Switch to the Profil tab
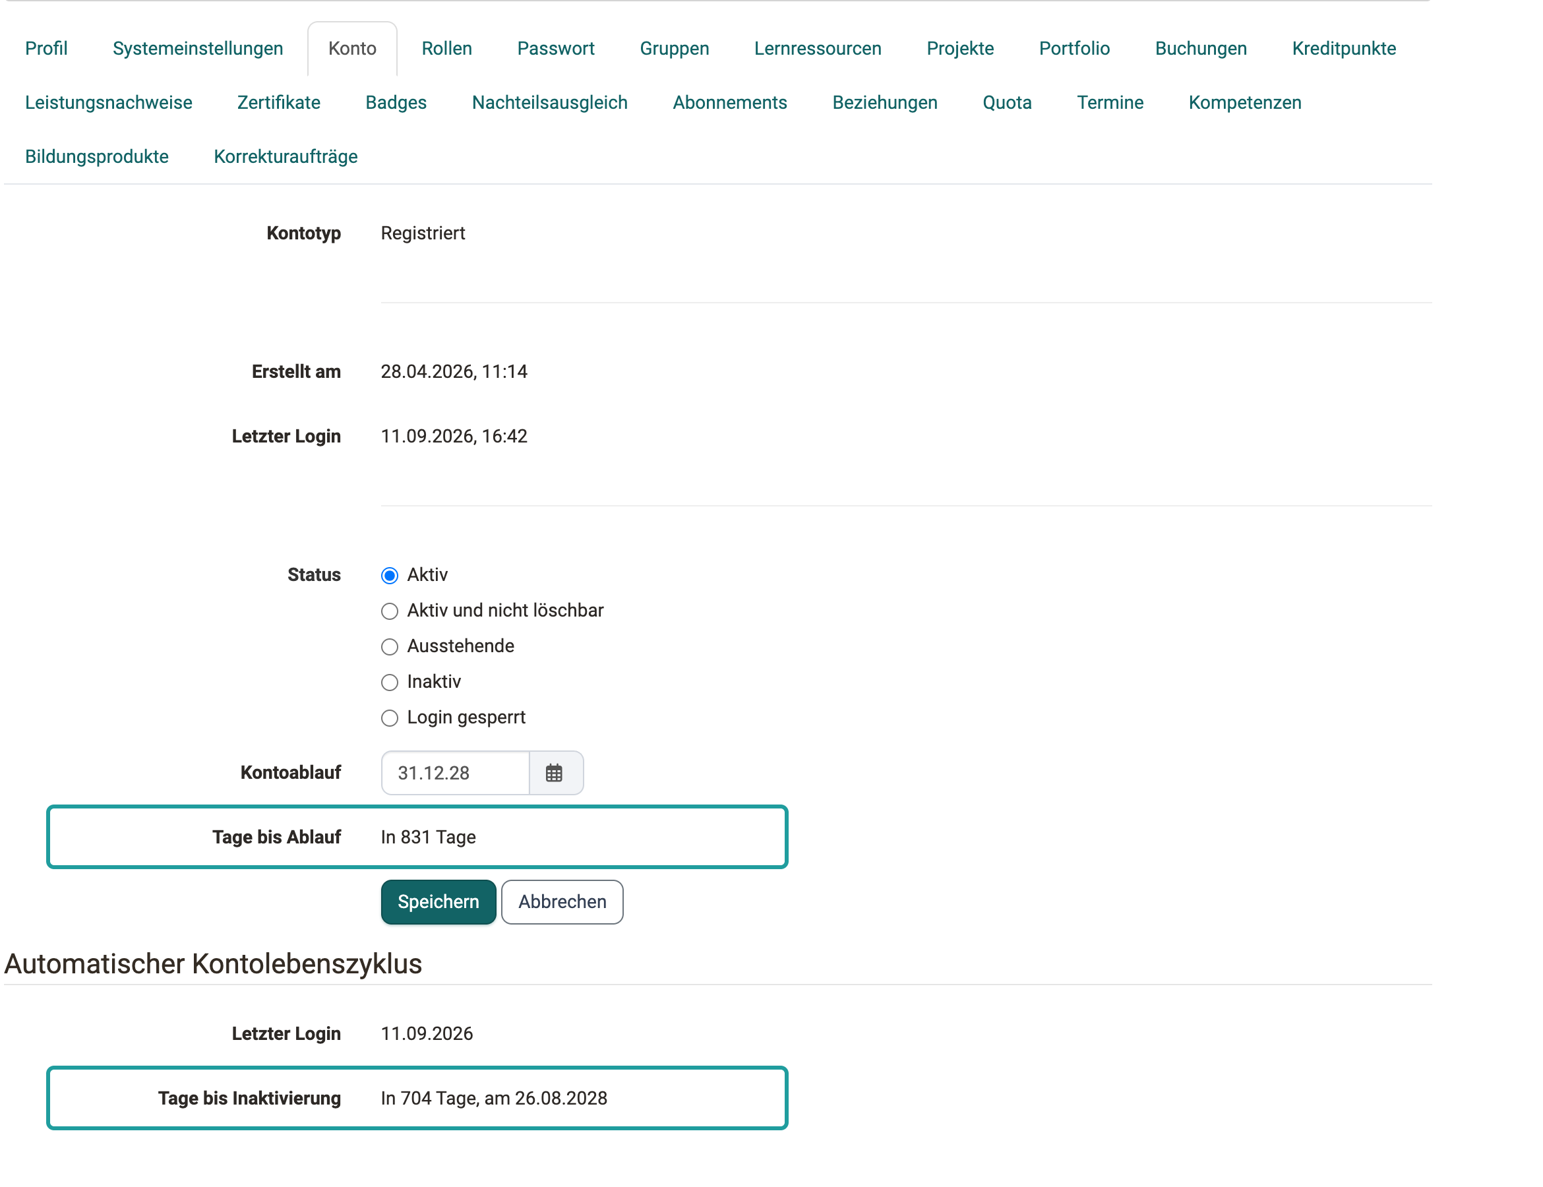 (x=47, y=49)
